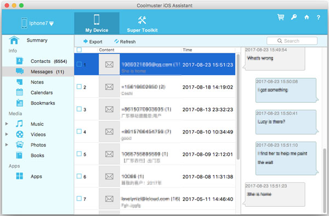Open help via the question mark icon
This screenshot has width=329, height=216.
318,17
